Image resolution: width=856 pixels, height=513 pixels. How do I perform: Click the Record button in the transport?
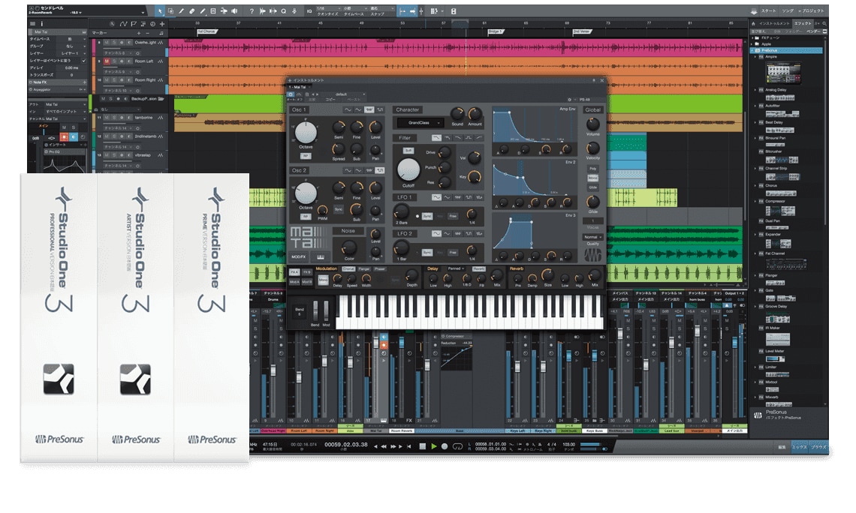pos(445,446)
